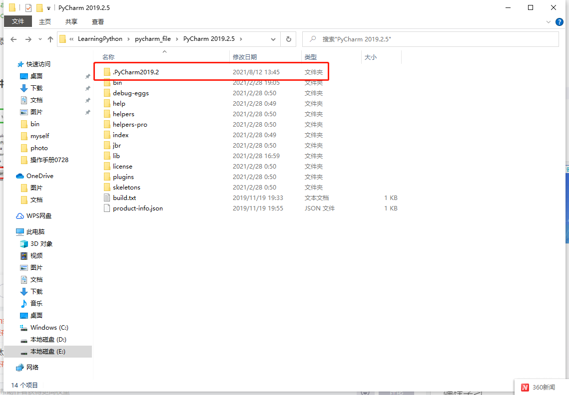Open the photo folder in quick access

coord(39,148)
